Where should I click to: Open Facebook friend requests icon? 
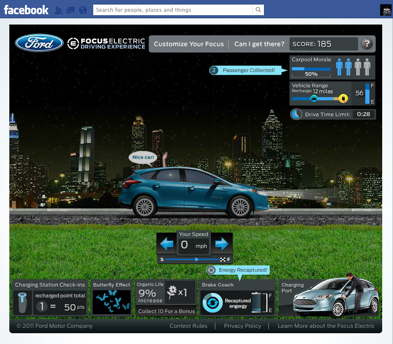click(58, 10)
